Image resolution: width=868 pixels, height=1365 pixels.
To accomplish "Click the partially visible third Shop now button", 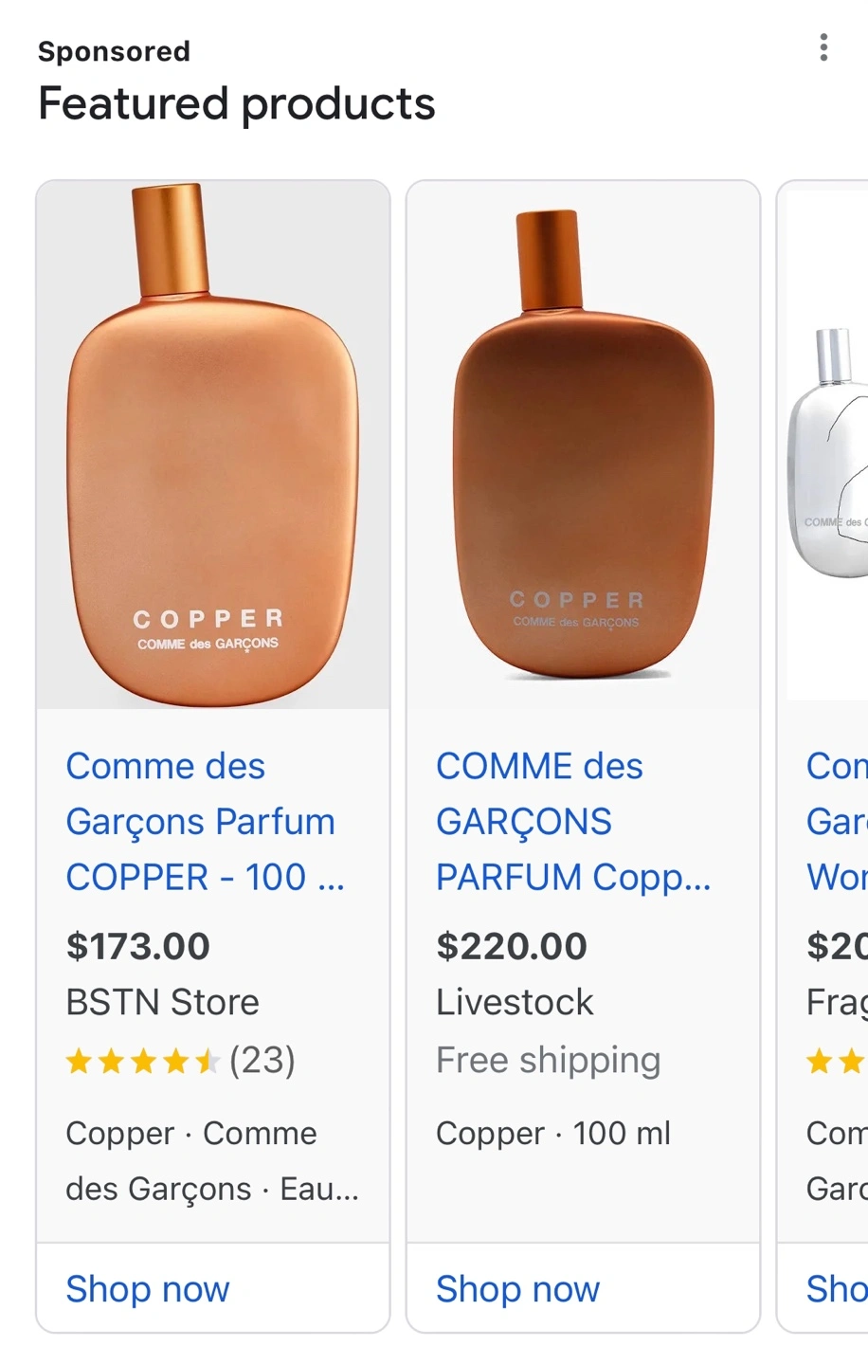I will click(x=836, y=1289).
